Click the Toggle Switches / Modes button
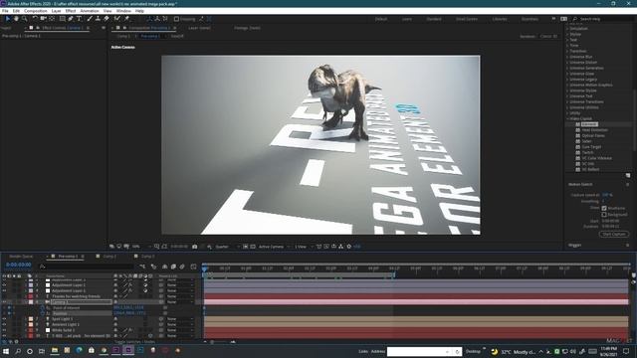 tap(134, 342)
